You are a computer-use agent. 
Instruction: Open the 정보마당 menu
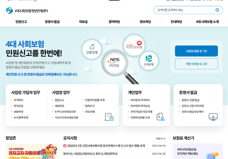coord(145,22)
